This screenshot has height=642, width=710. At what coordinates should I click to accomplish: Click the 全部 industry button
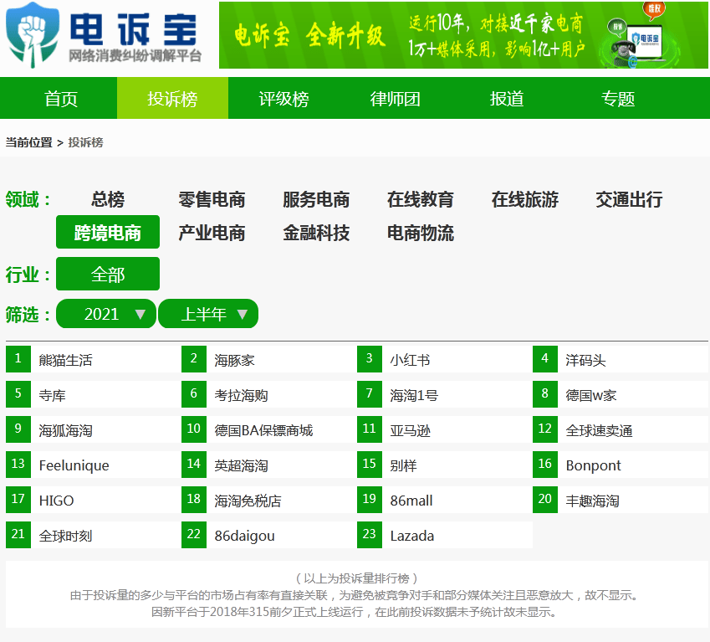pos(108,274)
